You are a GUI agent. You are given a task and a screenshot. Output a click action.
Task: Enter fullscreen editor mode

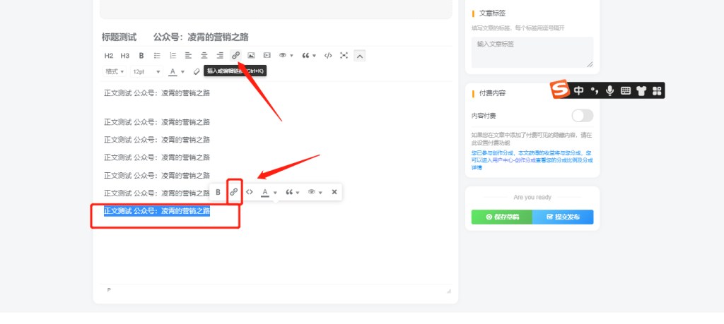click(x=344, y=56)
